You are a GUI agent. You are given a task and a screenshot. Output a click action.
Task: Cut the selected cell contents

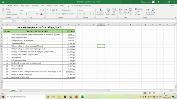(x=8, y=9)
